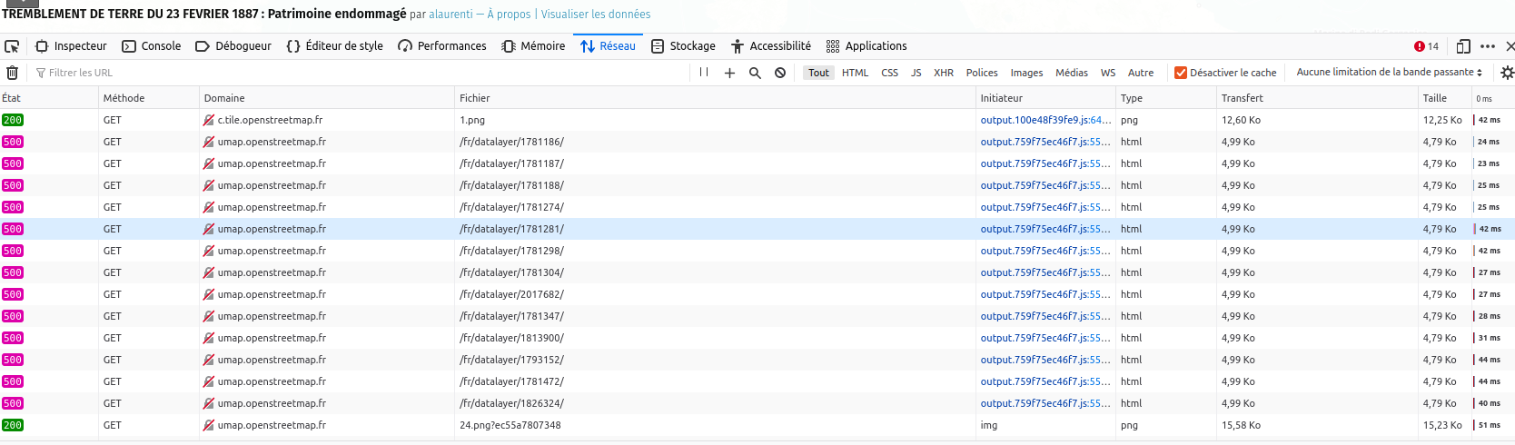Click timing bar for 1781472 request
1515x445 pixels.
tap(1488, 381)
